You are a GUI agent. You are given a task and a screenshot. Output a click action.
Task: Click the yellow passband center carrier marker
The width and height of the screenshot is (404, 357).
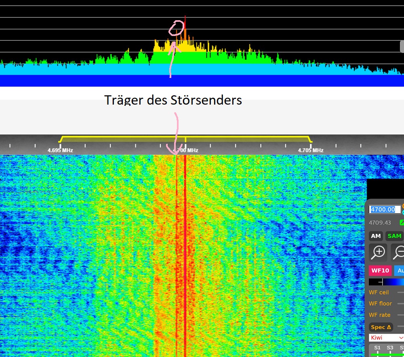[185, 140]
